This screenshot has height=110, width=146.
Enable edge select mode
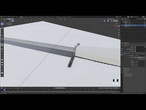(x=12, y=21)
